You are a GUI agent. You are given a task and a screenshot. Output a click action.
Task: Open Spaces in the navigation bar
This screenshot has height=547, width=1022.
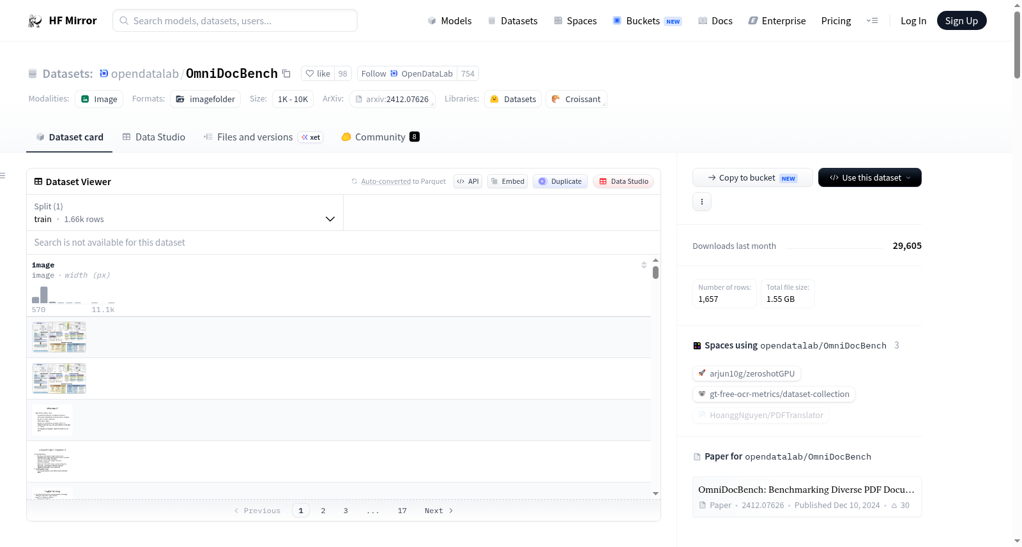576,21
